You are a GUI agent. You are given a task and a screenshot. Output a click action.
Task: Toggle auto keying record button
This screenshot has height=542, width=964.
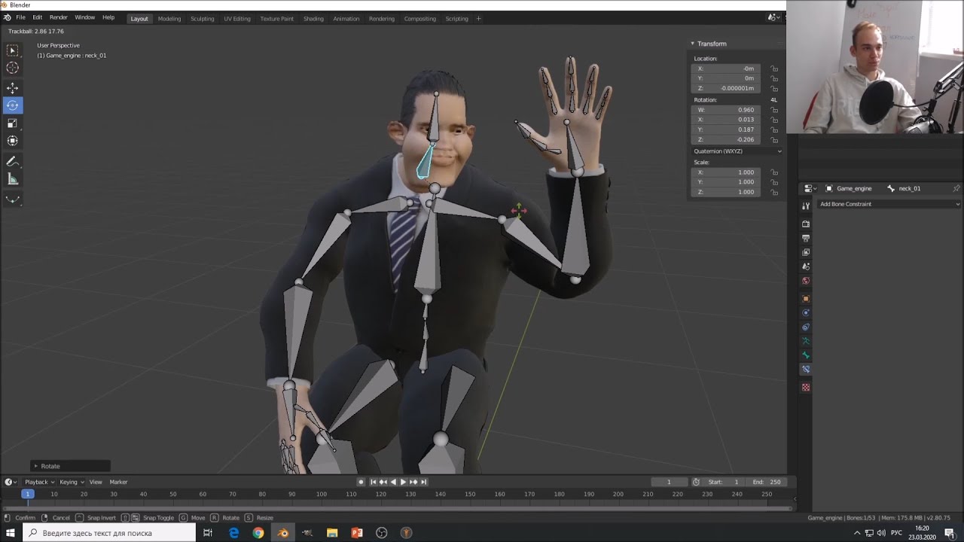[361, 482]
